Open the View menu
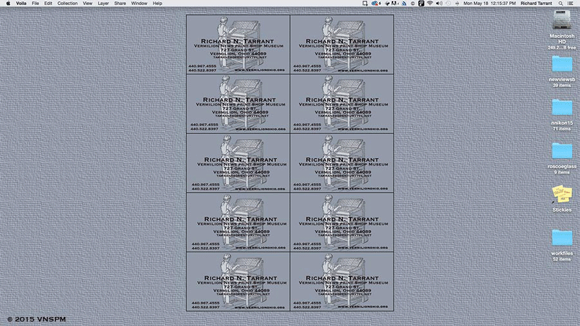The height and width of the screenshot is (326, 580). click(x=87, y=3)
